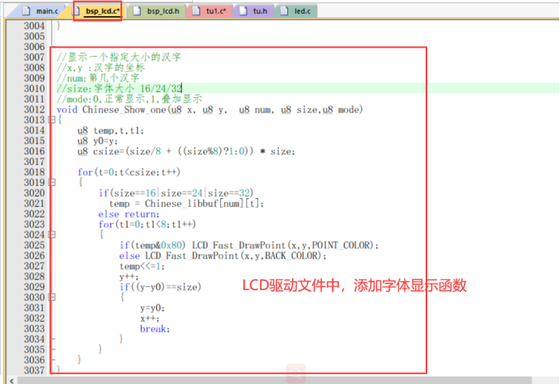This screenshot has height=384, width=560.
Task: Collapse the if block at line 3030
Action: point(52,297)
